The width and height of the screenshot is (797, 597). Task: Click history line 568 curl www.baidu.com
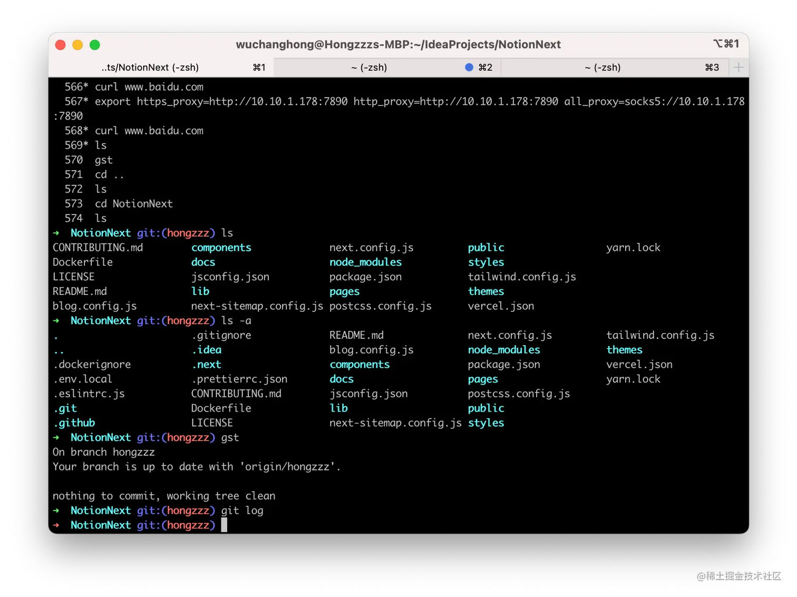pyautogui.click(x=134, y=131)
